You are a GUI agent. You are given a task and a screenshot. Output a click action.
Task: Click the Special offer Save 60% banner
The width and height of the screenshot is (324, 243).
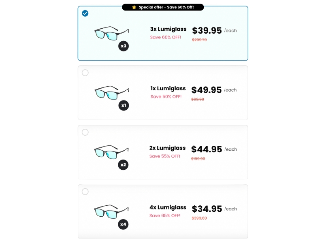click(x=163, y=7)
